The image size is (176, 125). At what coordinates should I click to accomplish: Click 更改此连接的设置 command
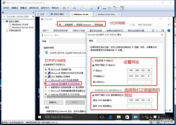136,31
